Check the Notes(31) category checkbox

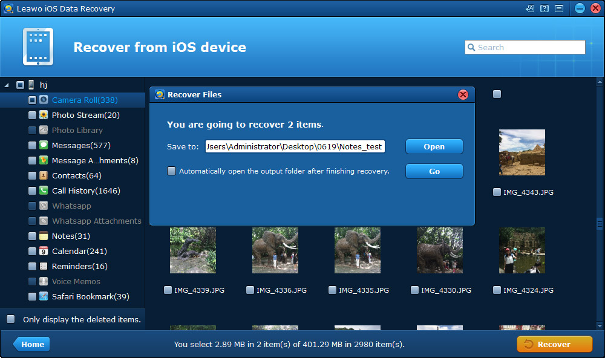[33, 236]
